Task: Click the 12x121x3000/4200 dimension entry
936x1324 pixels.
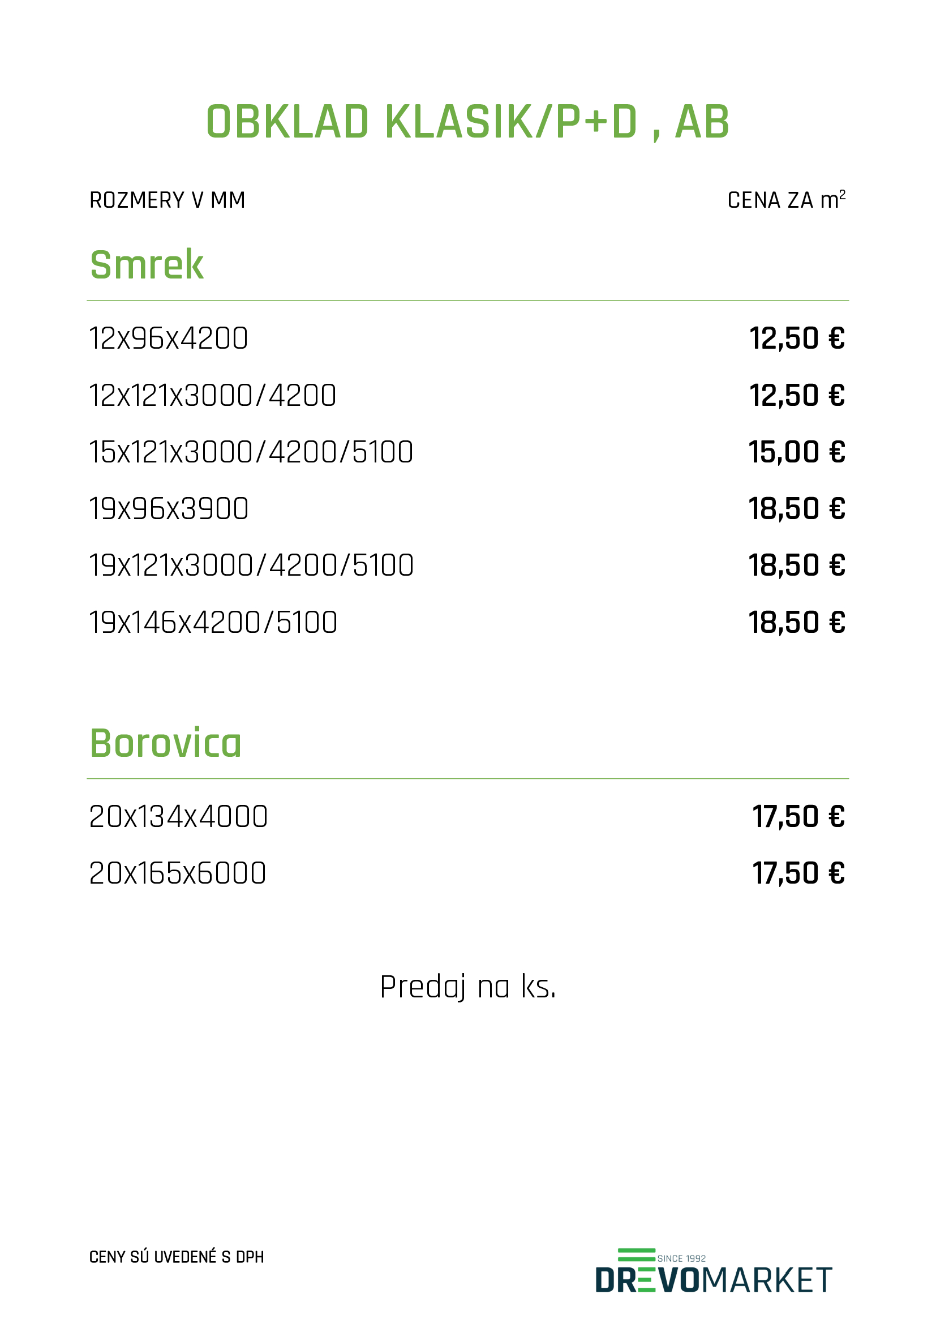Action: point(212,395)
